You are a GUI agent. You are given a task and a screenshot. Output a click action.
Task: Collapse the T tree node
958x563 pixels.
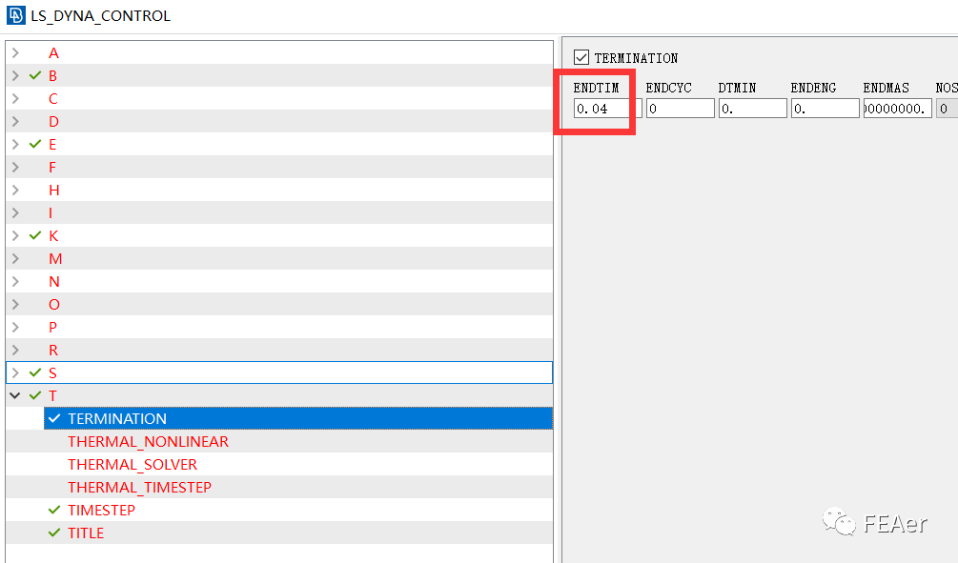(15, 395)
